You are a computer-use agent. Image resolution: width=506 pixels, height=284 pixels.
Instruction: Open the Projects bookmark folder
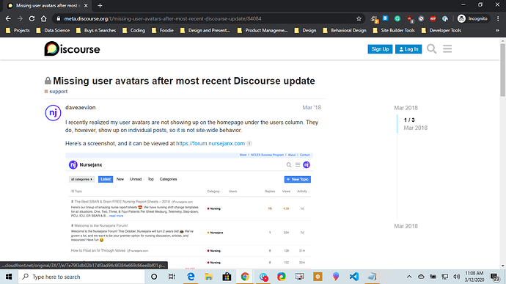tap(18, 30)
